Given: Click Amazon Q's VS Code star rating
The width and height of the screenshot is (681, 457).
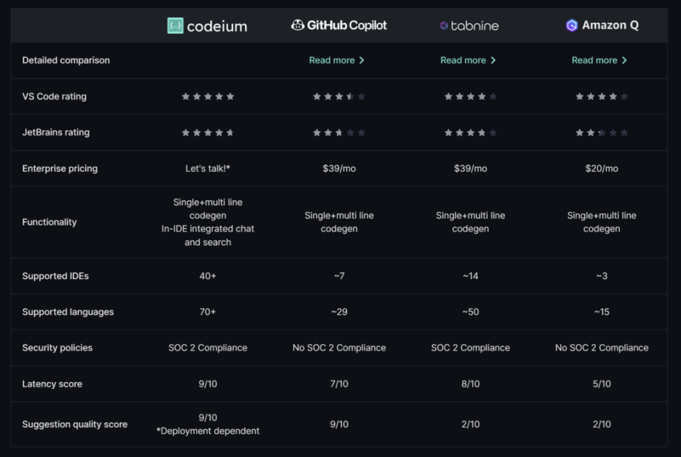Looking at the screenshot, I should point(602,97).
